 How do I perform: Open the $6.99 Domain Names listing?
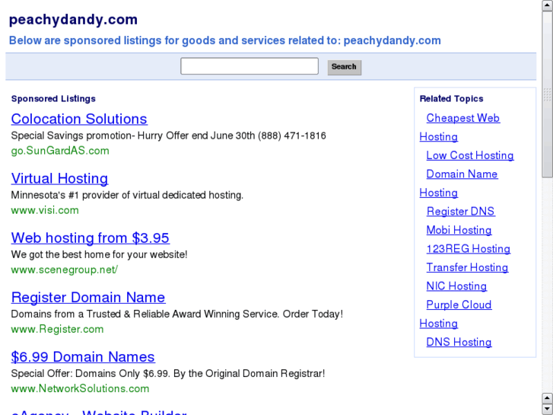click(x=83, y=356)
